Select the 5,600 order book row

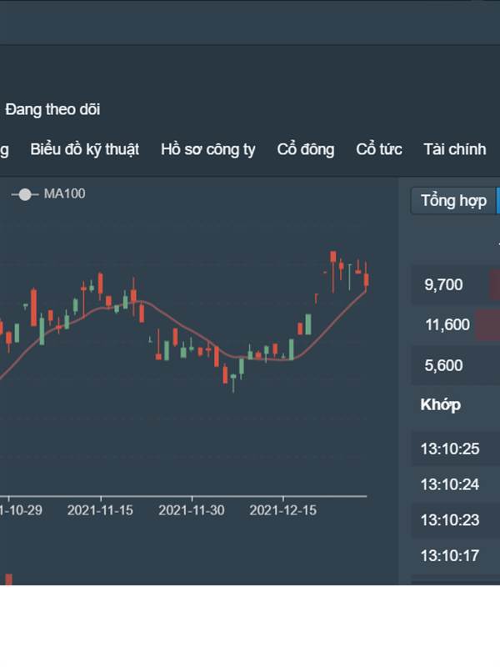pyautogui.click(x=455, y=365)
